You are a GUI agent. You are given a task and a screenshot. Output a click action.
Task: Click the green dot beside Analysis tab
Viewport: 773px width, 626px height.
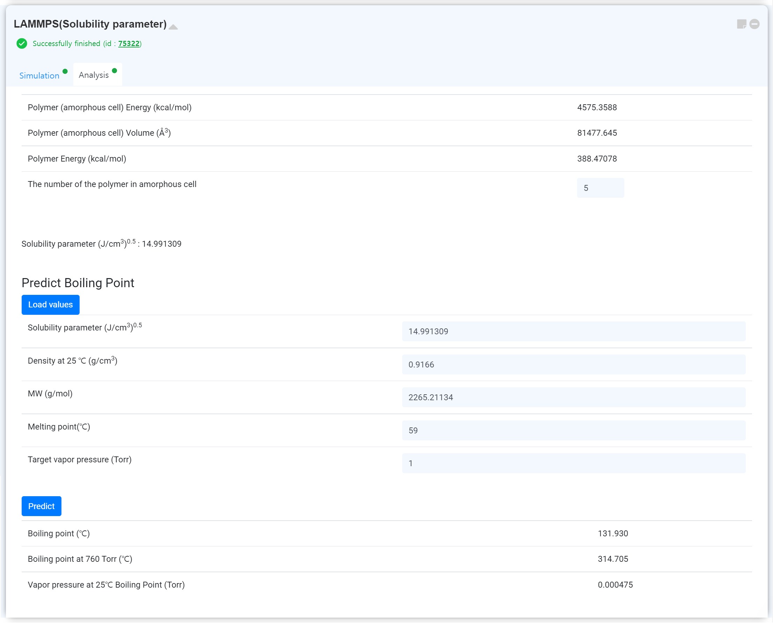tap(115, 71)
